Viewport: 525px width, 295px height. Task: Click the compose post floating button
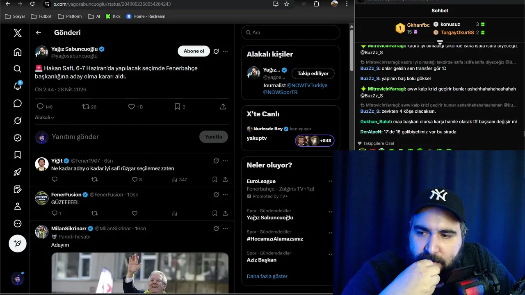[x=18, y=243]
